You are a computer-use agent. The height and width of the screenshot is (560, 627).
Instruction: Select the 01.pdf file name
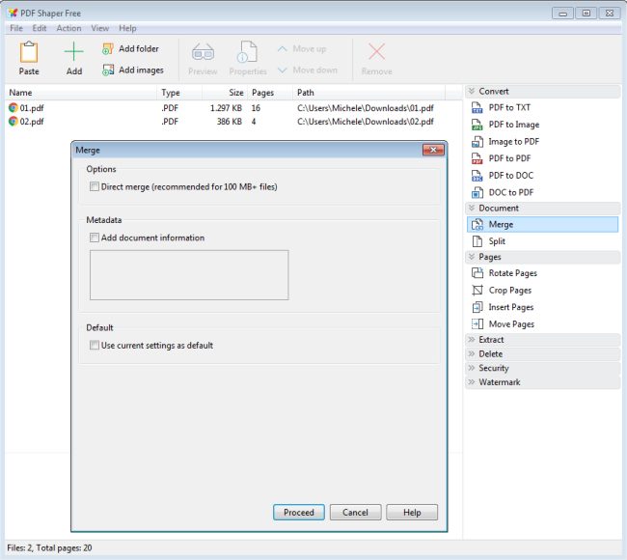pyautogui.click(x=32, y=108)
